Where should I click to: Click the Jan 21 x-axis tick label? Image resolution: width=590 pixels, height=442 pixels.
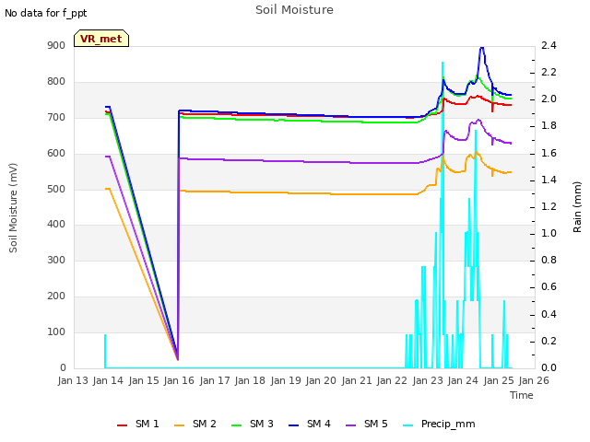pyautogui.click(x=357, y=380)
